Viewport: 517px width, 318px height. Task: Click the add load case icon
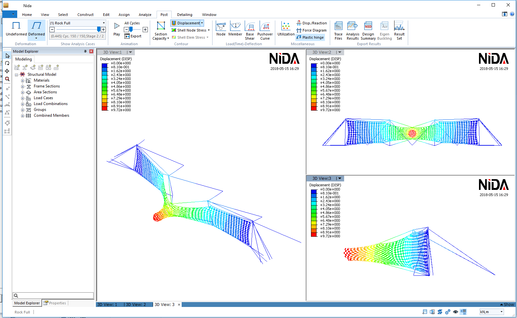(x=41, y=67)
